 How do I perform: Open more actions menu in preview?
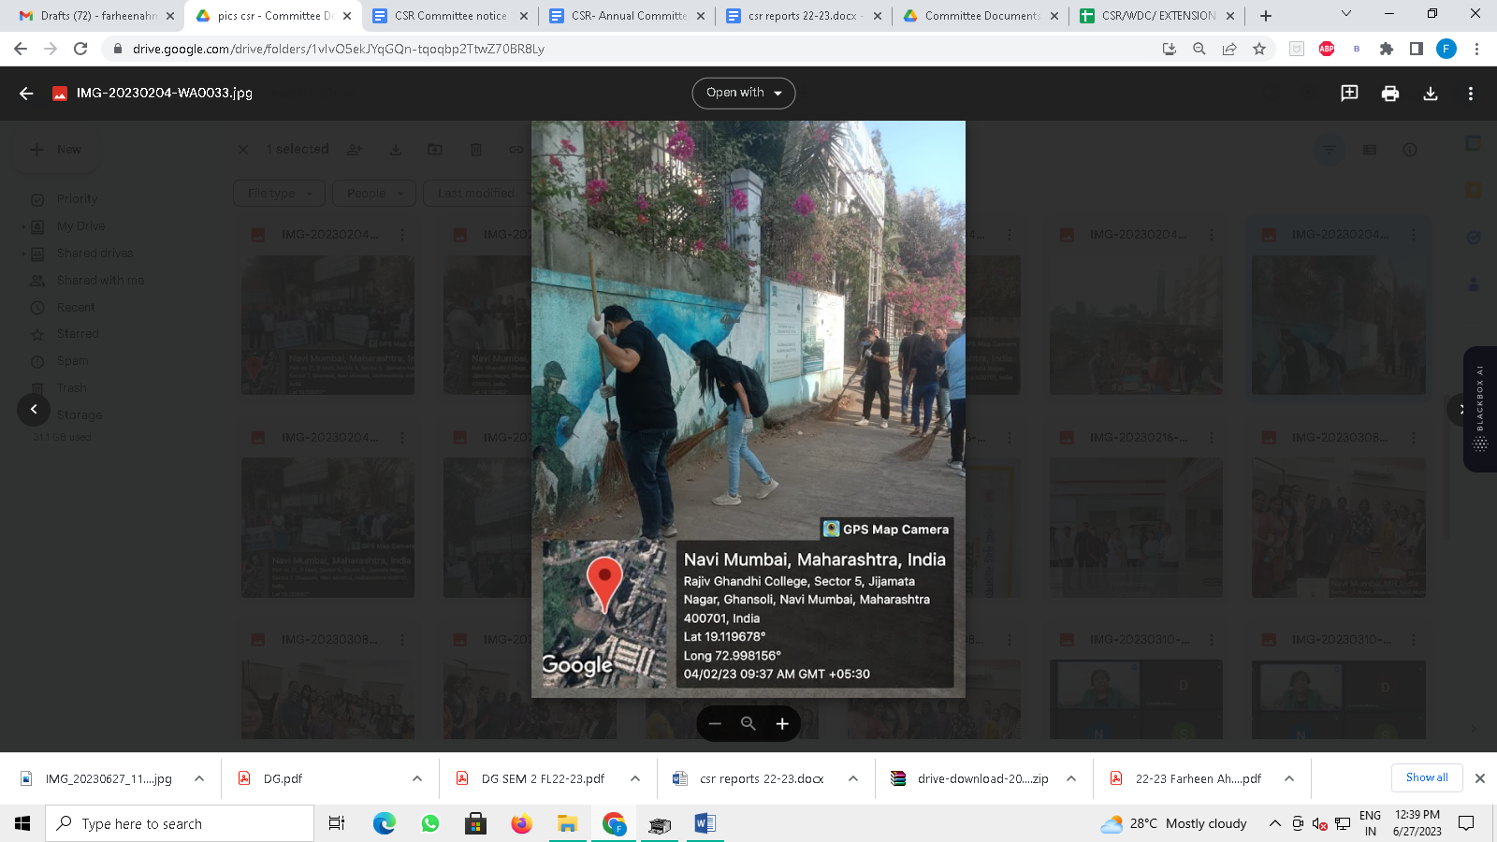click(x=1471, y=93)
